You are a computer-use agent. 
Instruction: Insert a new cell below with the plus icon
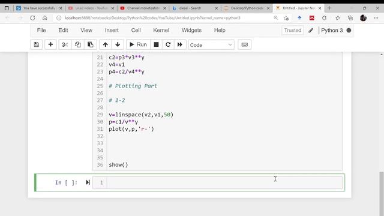tap(50, 44)
